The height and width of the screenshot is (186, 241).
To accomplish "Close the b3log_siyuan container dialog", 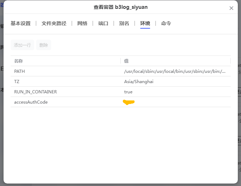I will pos(231,8).
